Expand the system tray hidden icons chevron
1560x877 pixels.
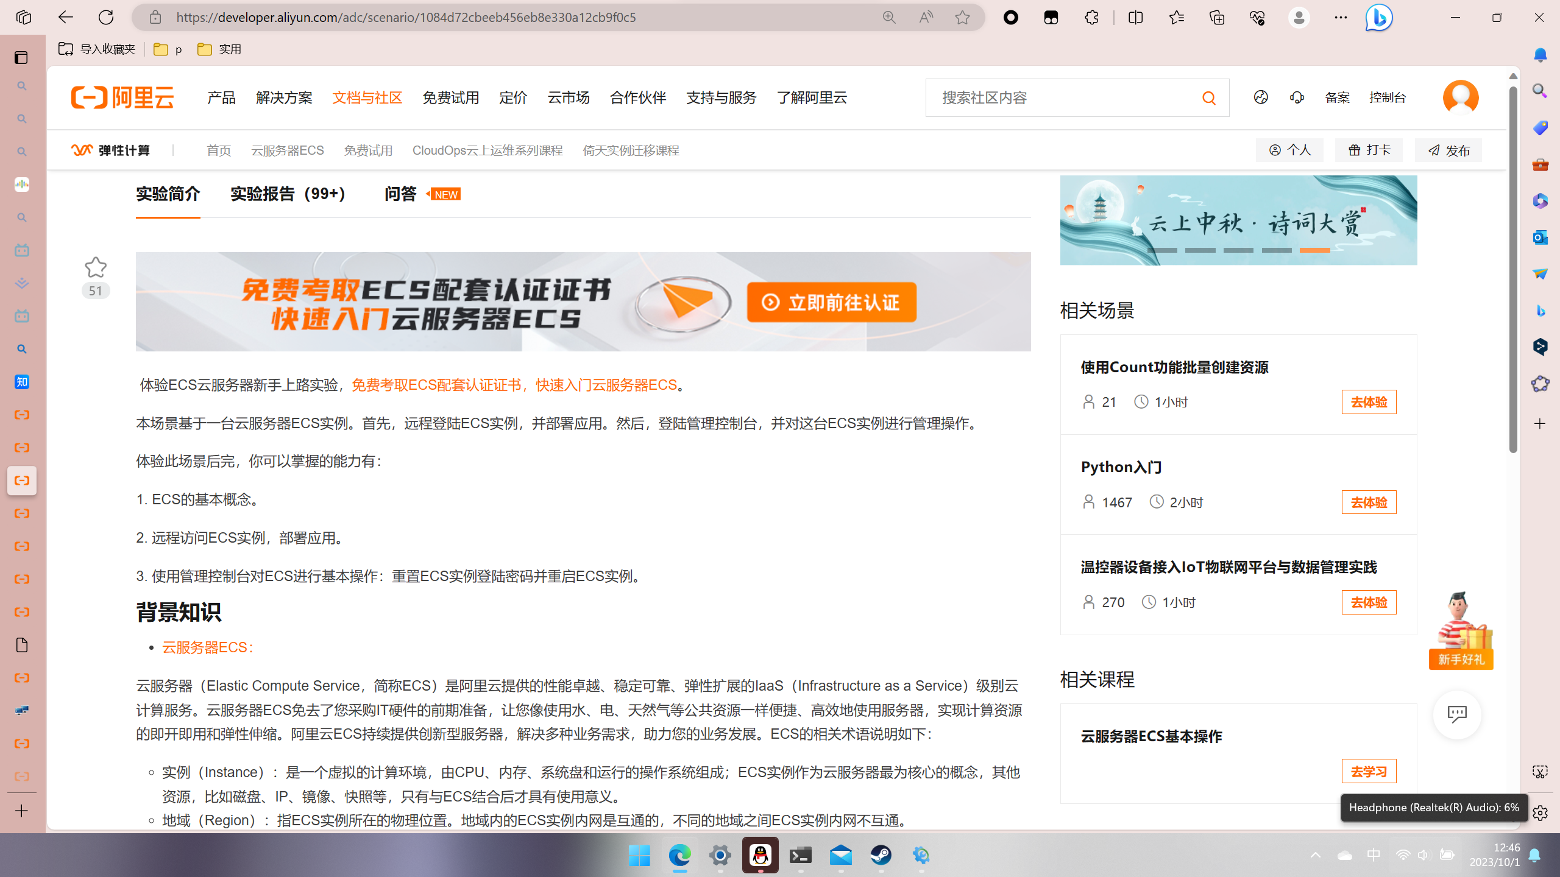tap(1316, 855)
